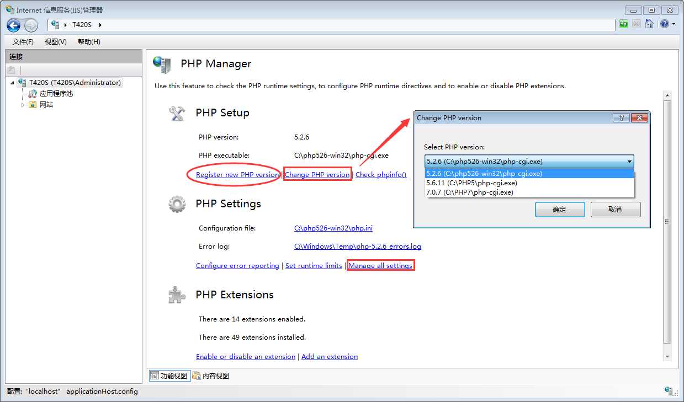Choose 7.0.7 (C:\PHP7\php-cgi.exe) option
The width and height of the screenshot is (684, 402).
469,192
